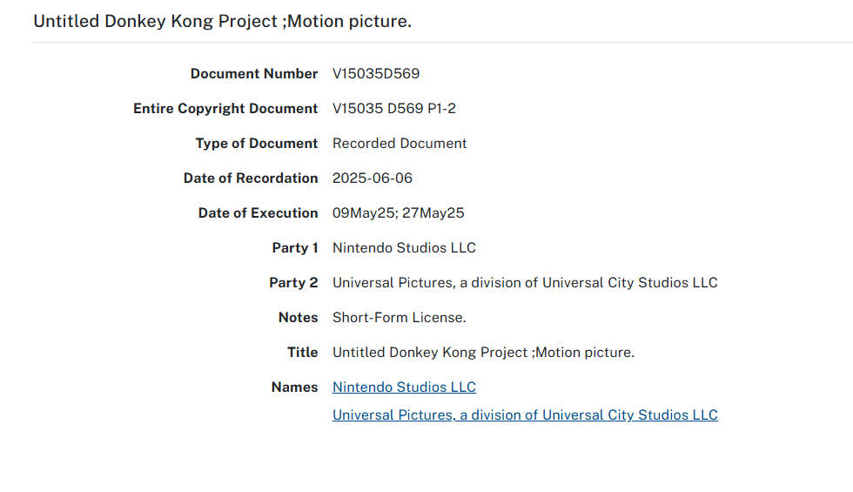
Task: Click the Date of Execution label
Action: pos(258,213)
